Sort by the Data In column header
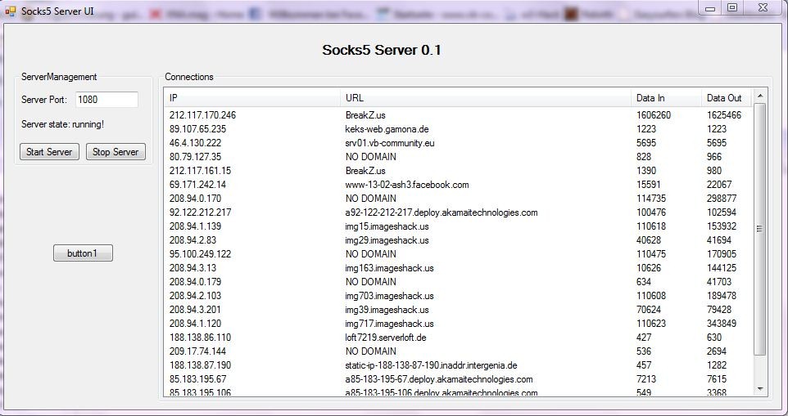The image size is (788, 416). [665, 98]
